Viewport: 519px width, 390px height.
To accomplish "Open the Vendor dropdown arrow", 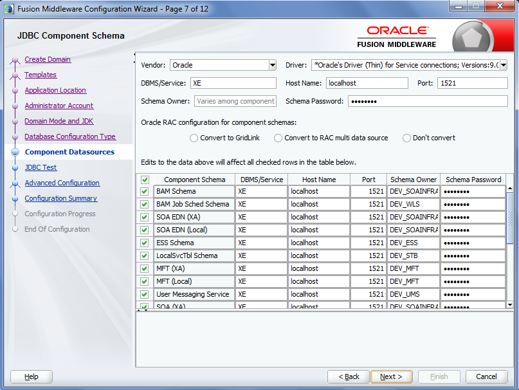I will [x=273, y=65].
